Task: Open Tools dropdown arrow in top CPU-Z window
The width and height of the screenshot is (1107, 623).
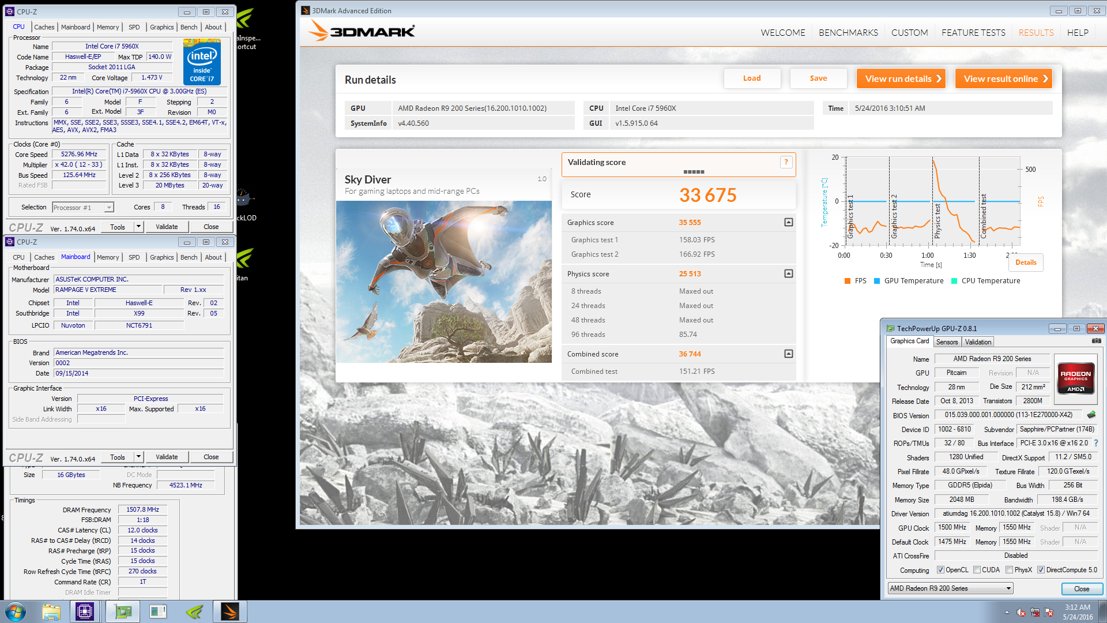Action: (138, 227)
